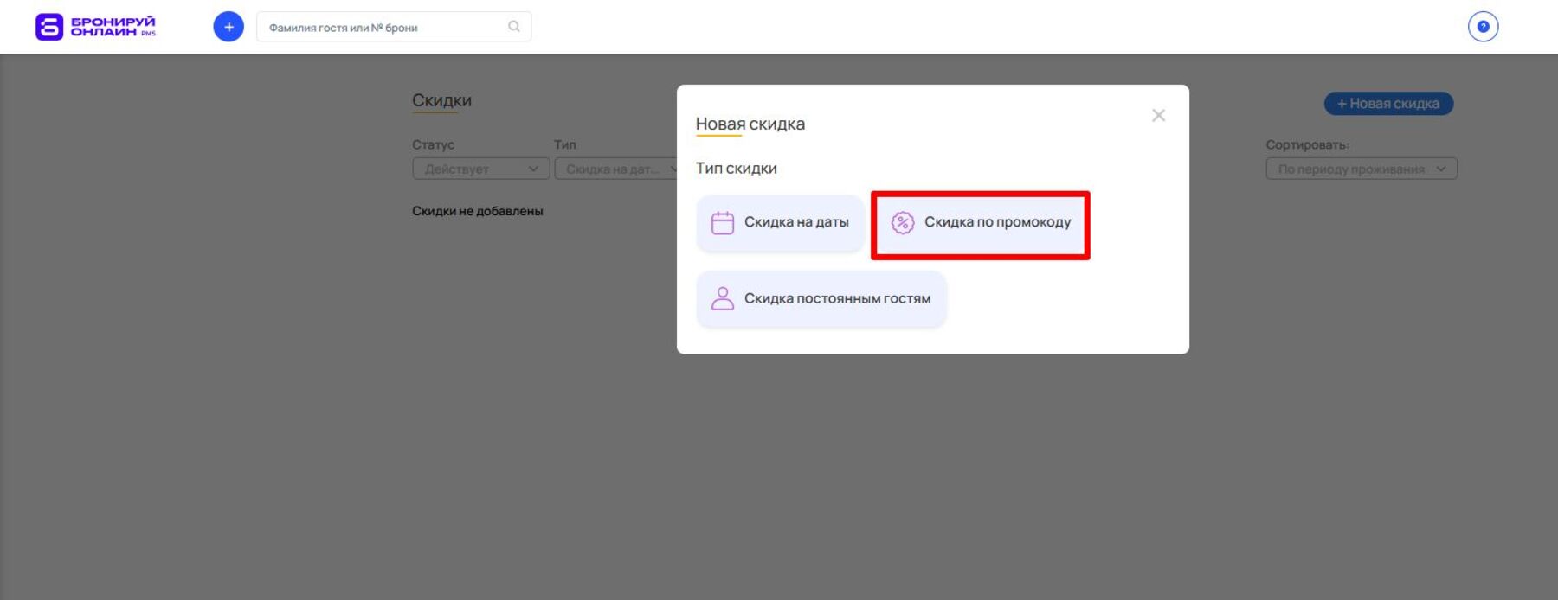
Task: Open the Статус dropdown showing Действует
Action: 480,169
